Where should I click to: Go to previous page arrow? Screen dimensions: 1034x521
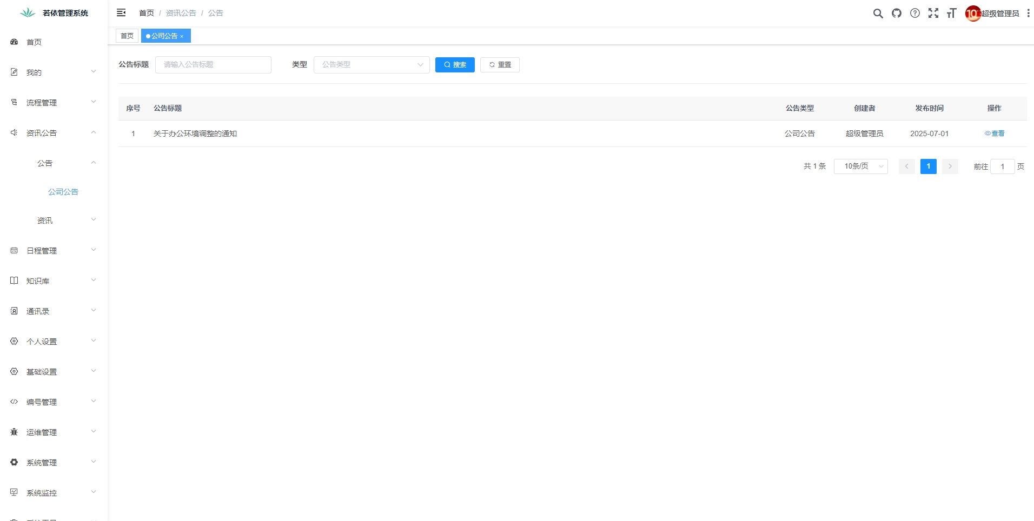907,166
